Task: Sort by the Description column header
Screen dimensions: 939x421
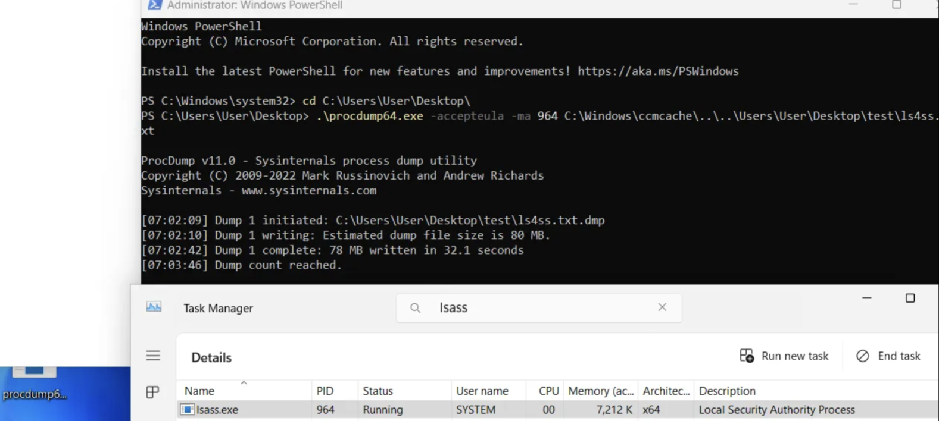Action: click(x=727, y=391)
